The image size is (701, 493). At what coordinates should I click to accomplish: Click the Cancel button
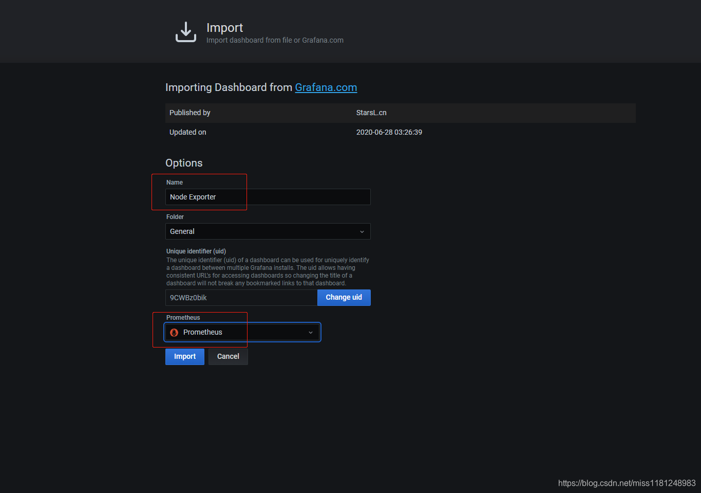tap(228, 357)
